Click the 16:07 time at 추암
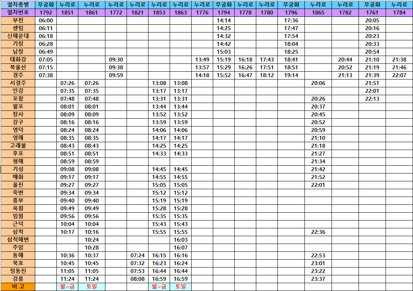 (181, 248)
